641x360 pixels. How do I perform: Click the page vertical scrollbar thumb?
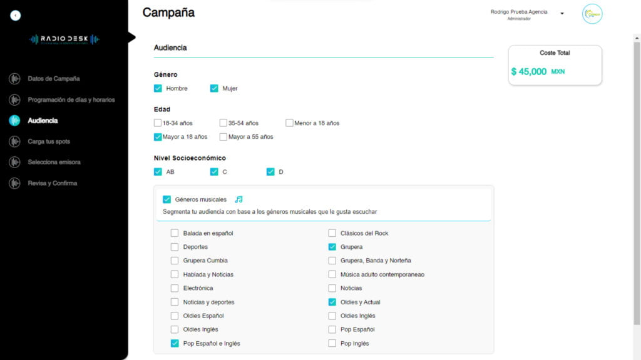637,184
